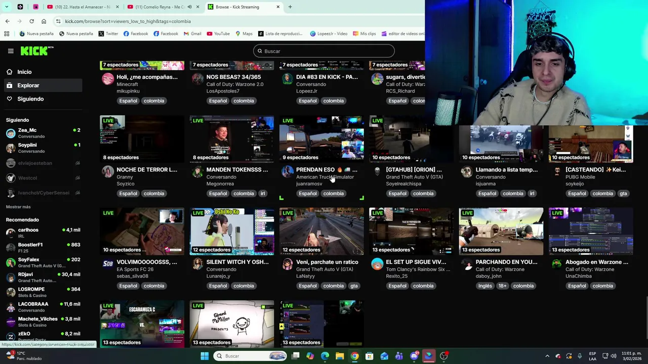Open the Edmund McMillen presents stream thumbnail

tap(232, 324)
